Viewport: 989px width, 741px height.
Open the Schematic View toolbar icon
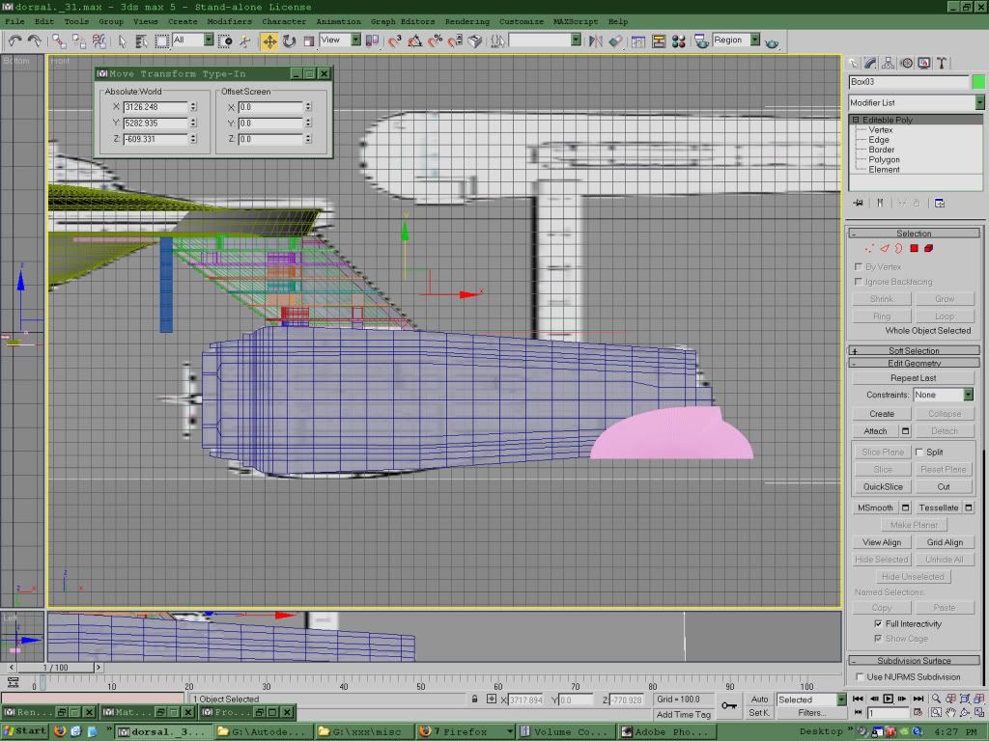click(659, 41)
